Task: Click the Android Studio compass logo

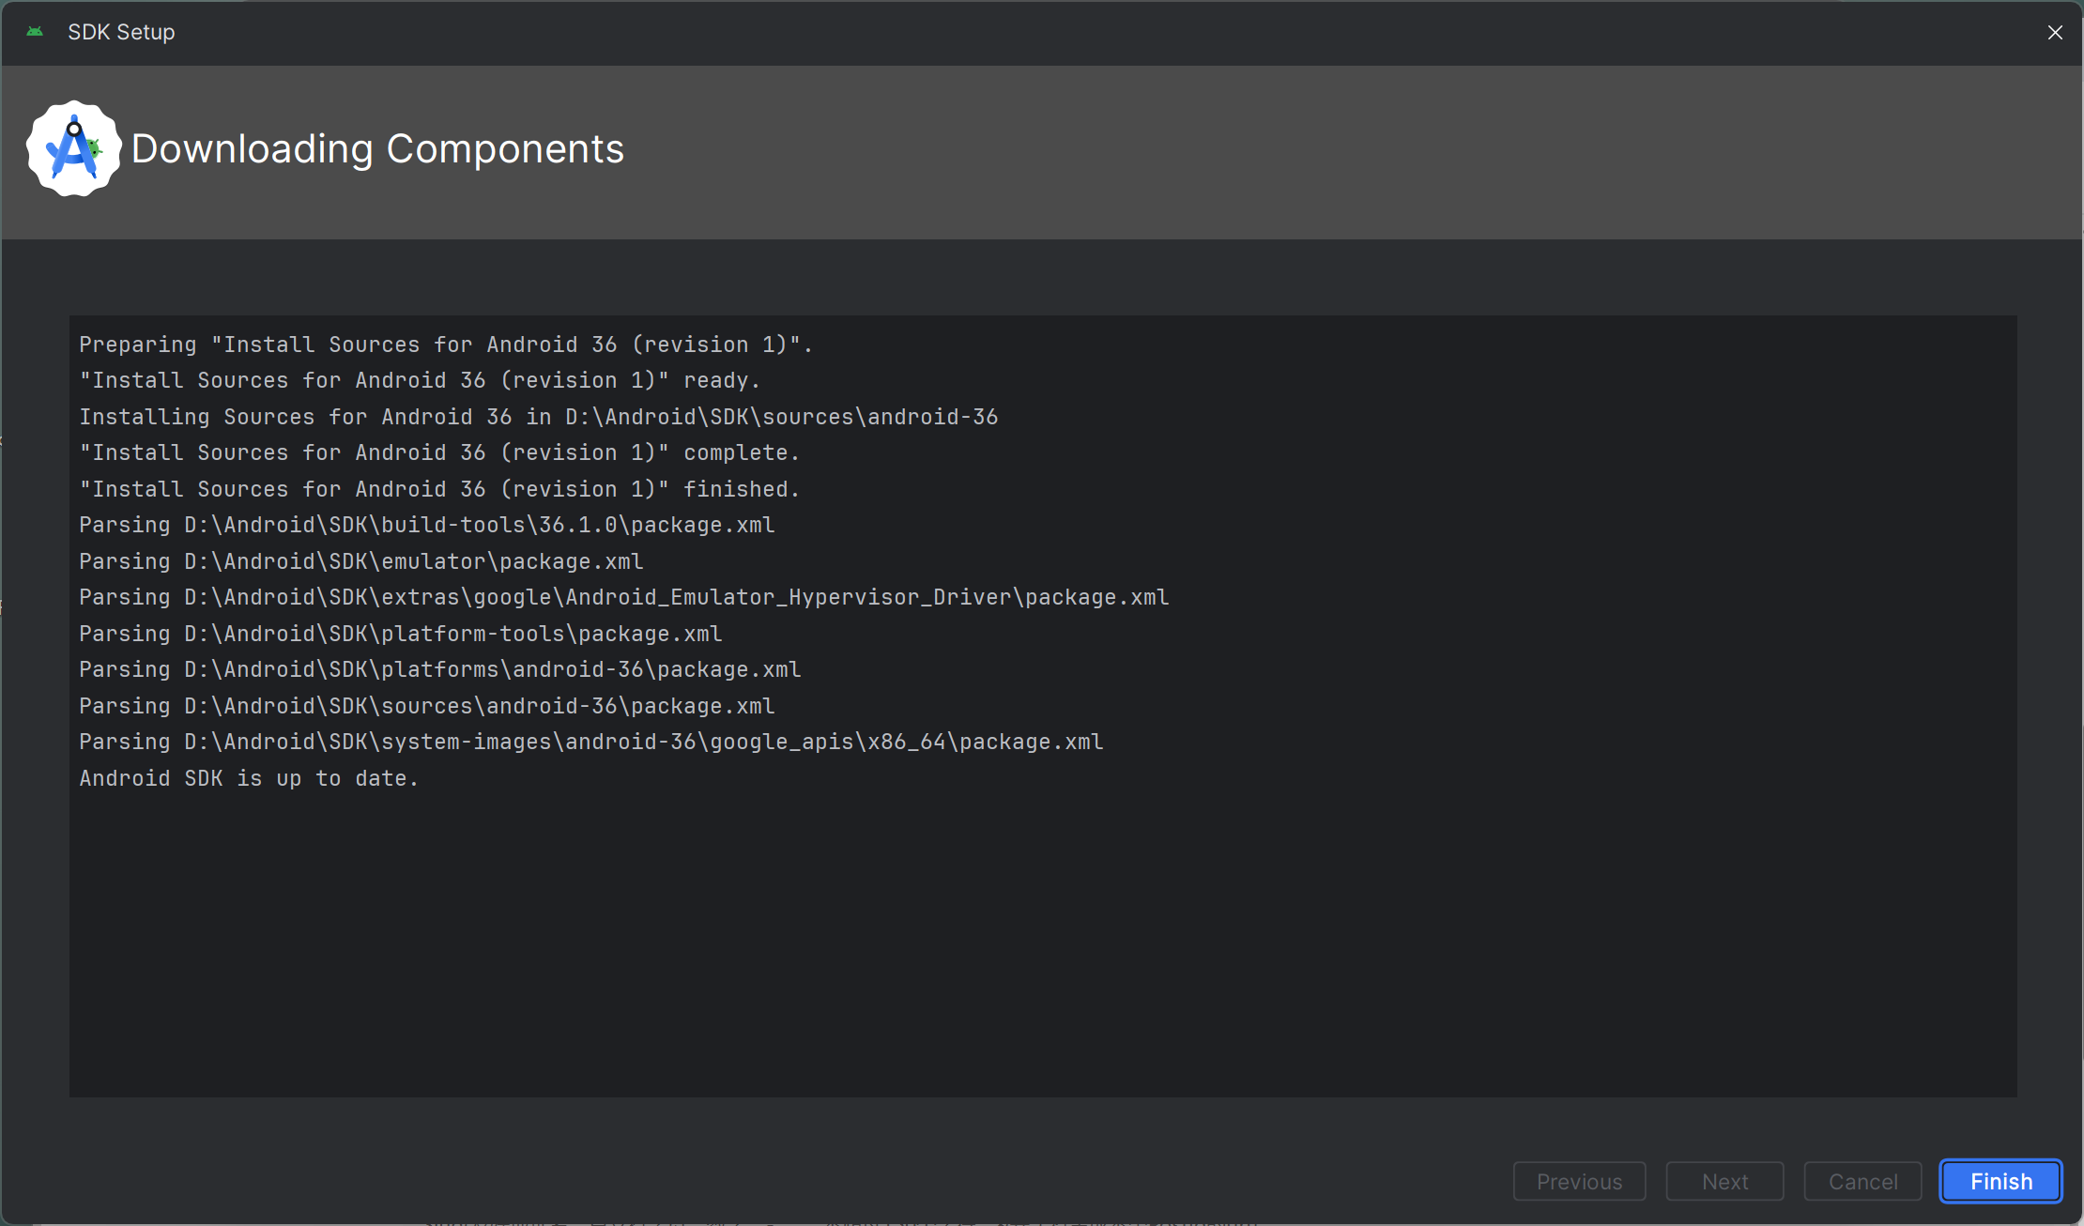Action: pyautogui.click(x=73, y=148)
